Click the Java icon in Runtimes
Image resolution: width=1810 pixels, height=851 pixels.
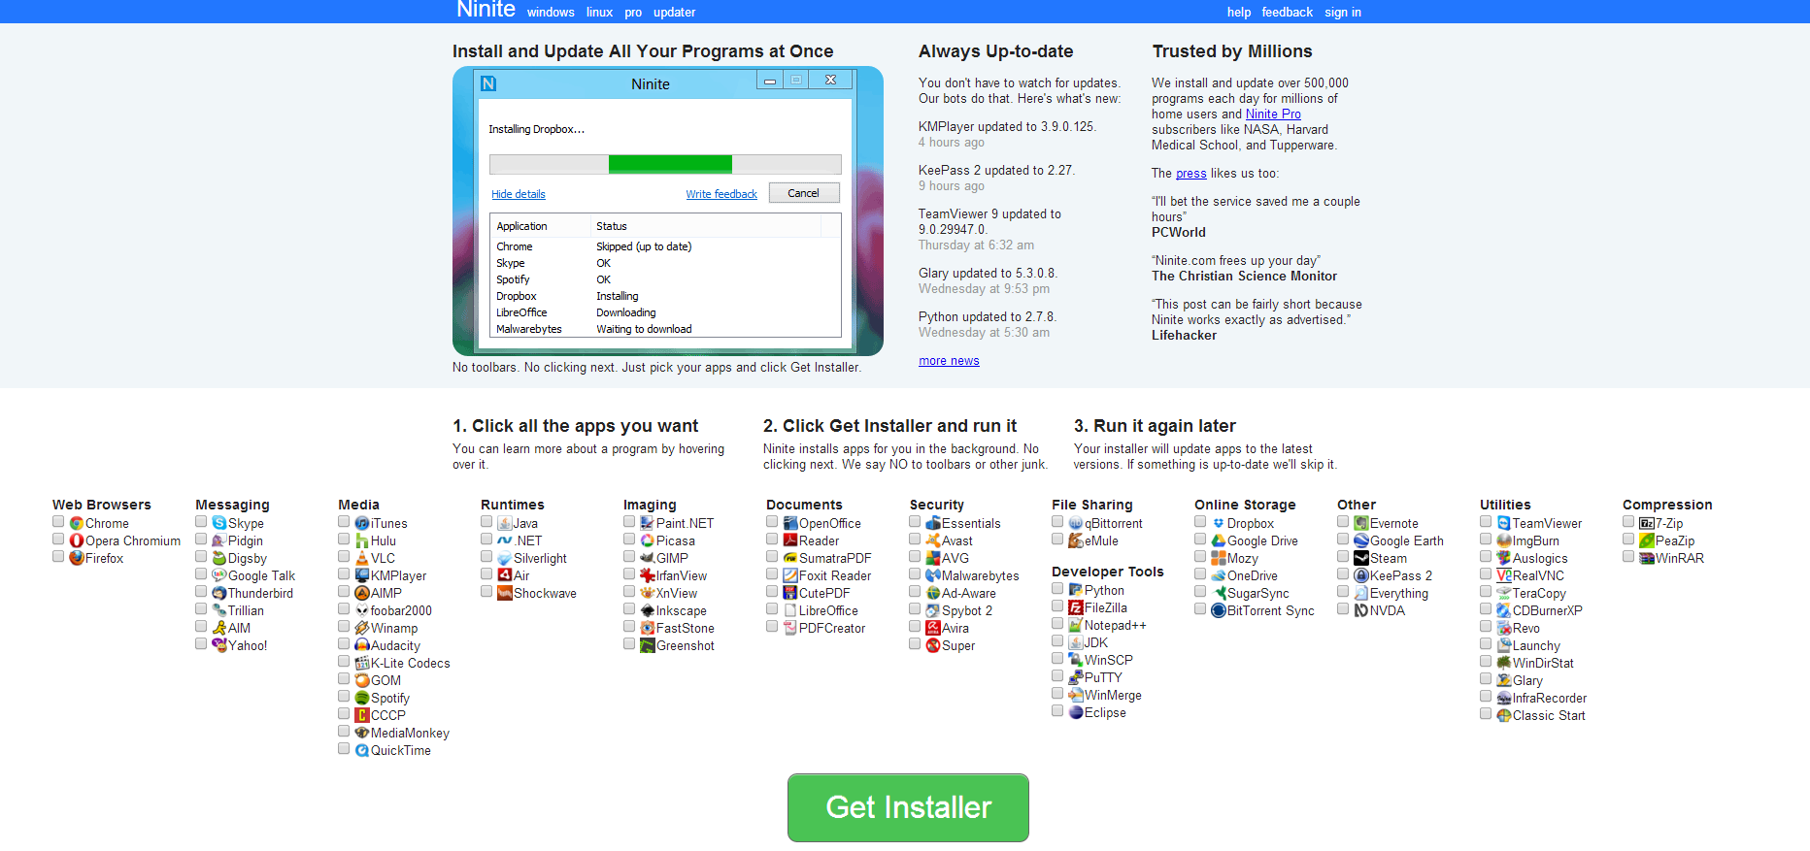(x=505, y=523)
